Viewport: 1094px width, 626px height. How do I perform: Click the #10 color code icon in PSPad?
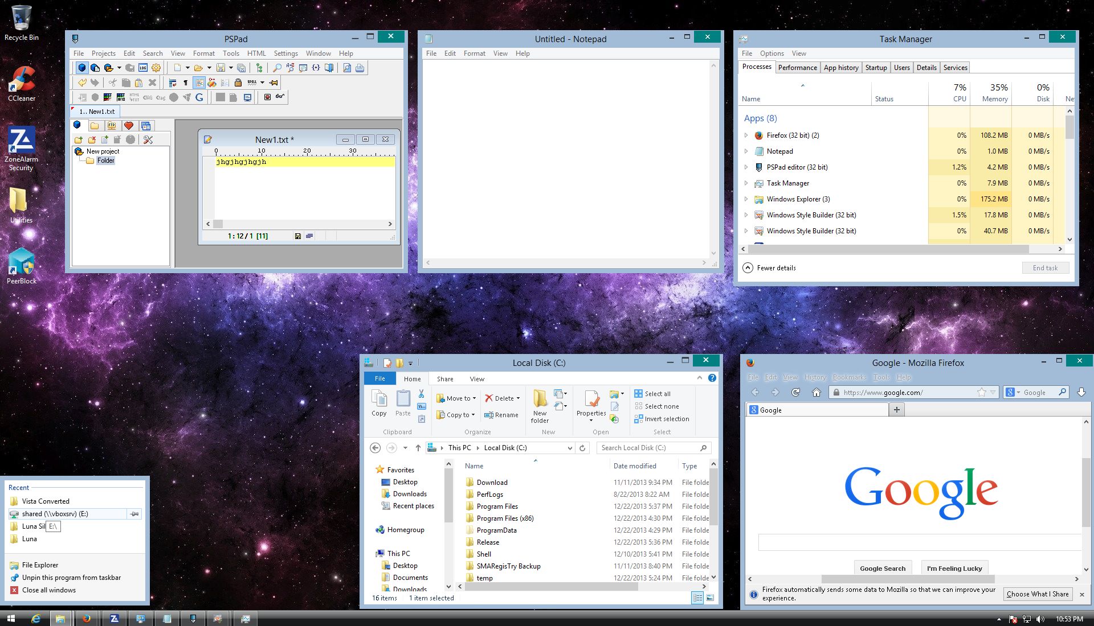click(121, 97)
